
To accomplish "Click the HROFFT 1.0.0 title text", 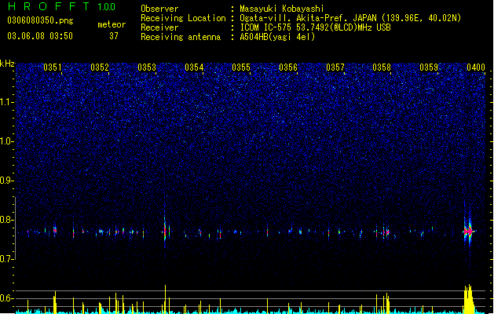I will [61, 6].
